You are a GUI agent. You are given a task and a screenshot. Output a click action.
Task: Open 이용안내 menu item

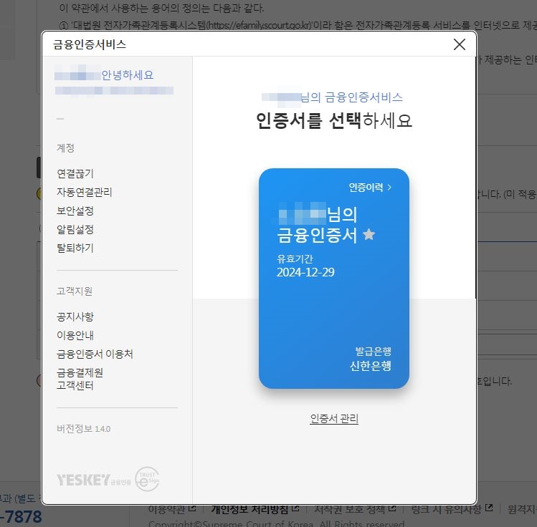click(x=75, y=335)
